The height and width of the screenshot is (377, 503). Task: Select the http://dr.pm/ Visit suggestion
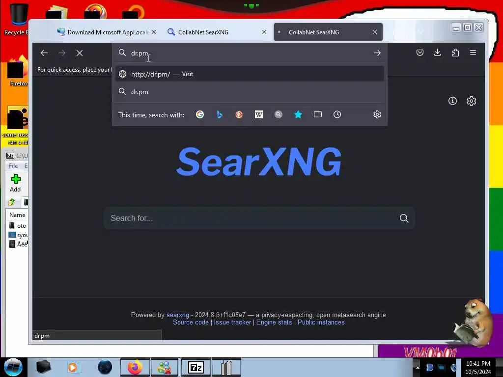(x=250, y=74)
